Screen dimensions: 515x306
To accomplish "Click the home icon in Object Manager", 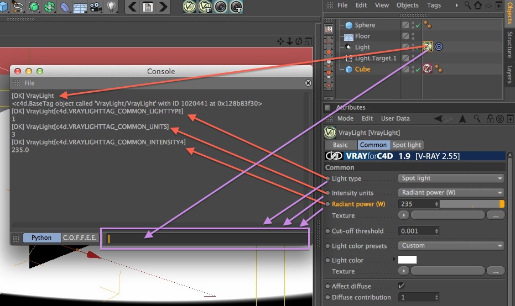I will point(478,6).
